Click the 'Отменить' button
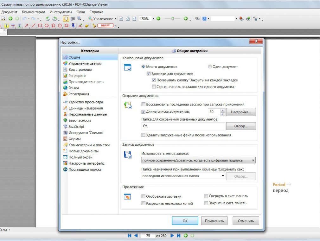 coord(246,221)
